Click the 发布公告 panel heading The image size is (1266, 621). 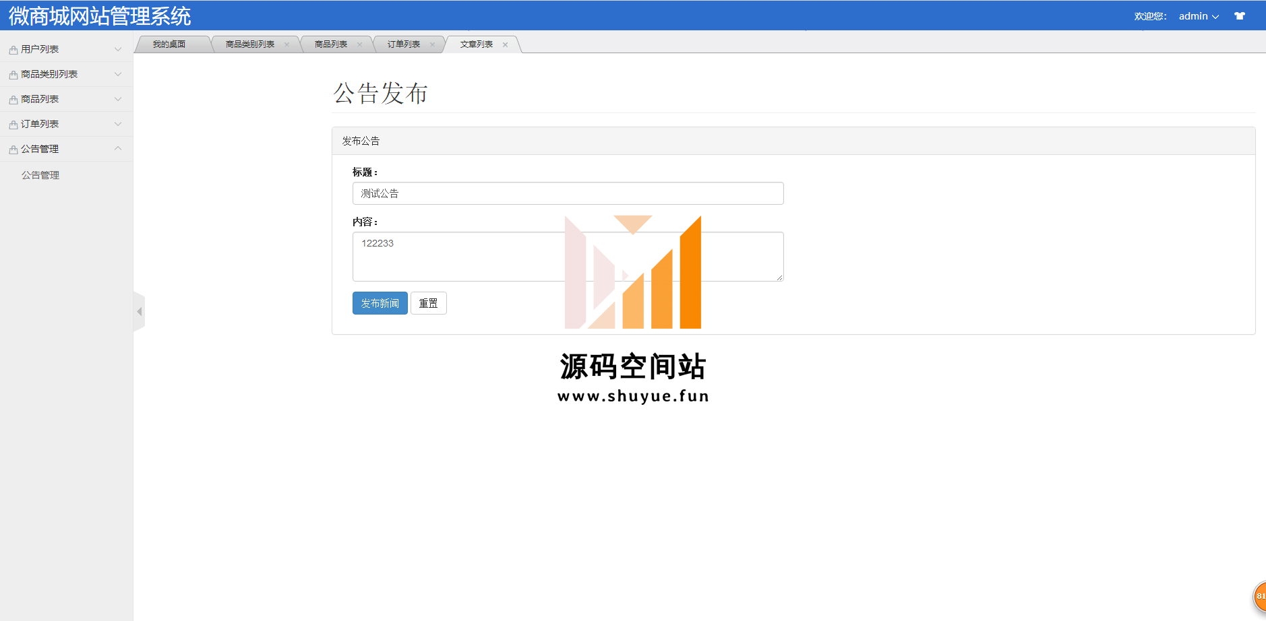tap(361, 141)
